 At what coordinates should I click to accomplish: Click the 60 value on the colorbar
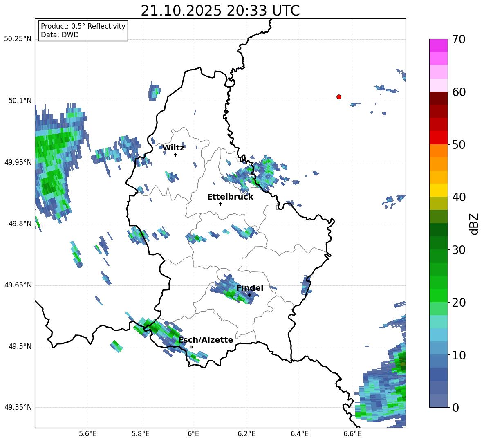pyautogui.click(x=459, y=92)
